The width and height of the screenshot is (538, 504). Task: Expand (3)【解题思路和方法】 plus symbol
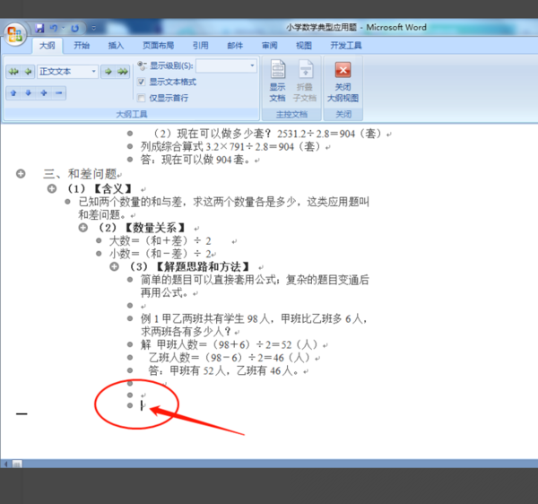coord(114,266)
